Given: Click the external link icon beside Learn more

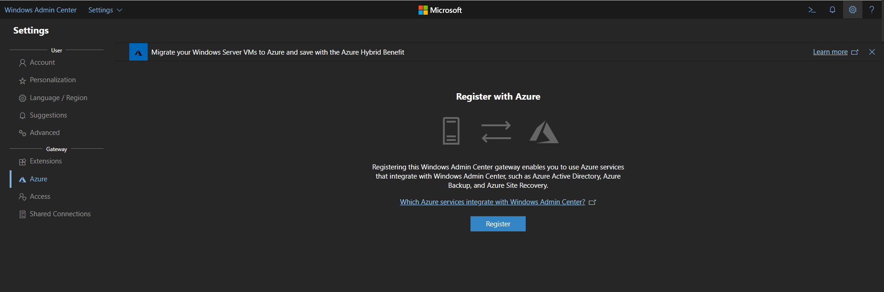Looking at the screenshot, I should [x=855, y=52].
